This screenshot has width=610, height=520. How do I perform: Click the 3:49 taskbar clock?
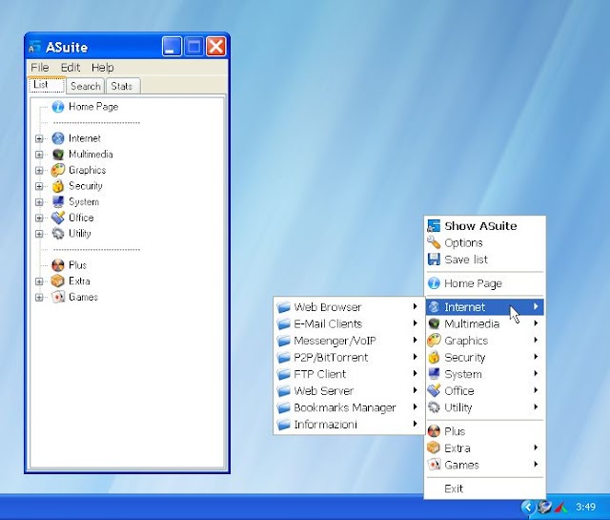coord(585,508)
